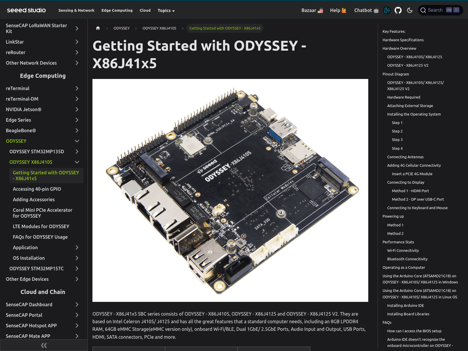Viewport: 468px width, 351px height.
Task: Click the ODYSSEY X86J4105 breadcrumb
Action: (x=159, y=28)
